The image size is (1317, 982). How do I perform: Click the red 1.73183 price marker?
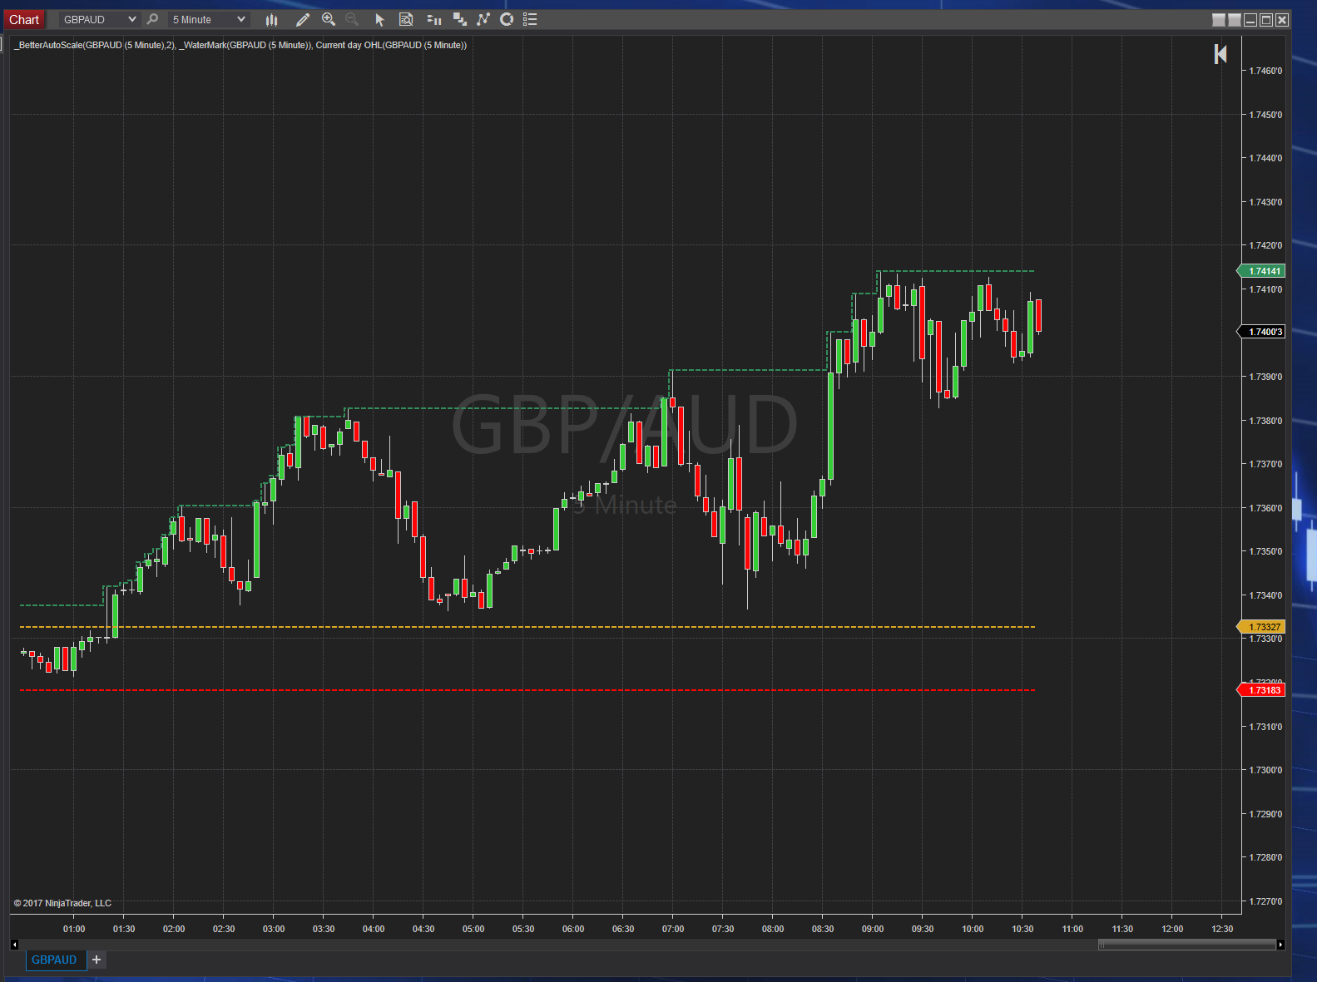click(1263, 690)
